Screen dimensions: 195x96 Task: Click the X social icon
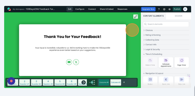click(x=76, y=62)
